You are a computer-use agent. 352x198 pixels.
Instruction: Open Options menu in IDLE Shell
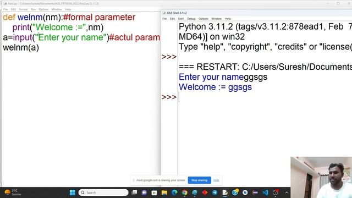click(204, 19)
